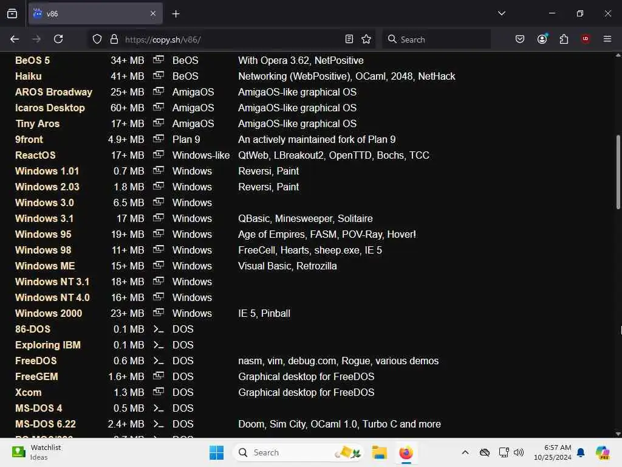Bookmark this page with star
The width and height of the screenshot is (622, 467).
pyautogui.click(x=366, y=39)
